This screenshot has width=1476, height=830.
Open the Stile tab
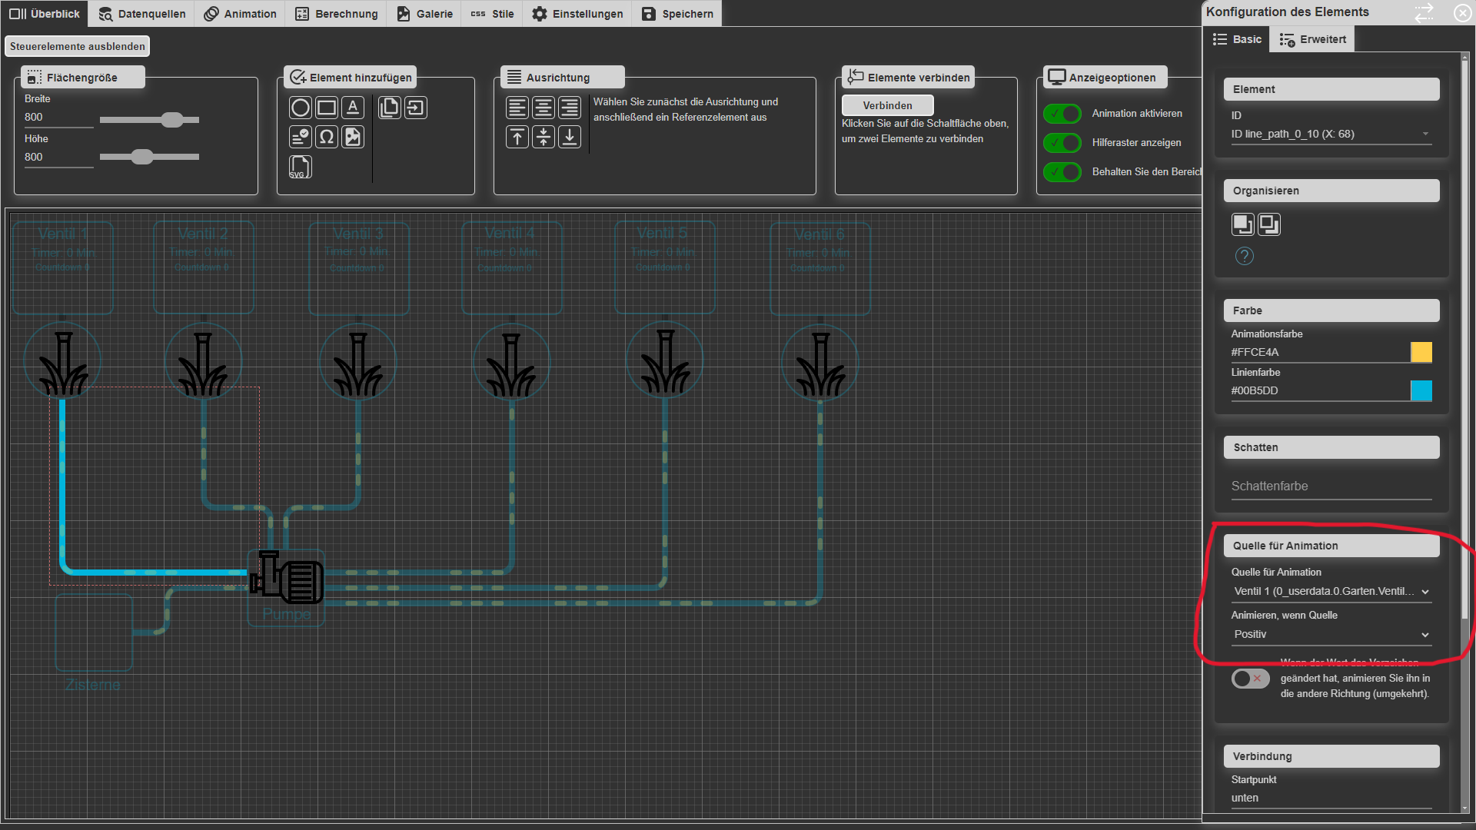[x=492, y=14]
